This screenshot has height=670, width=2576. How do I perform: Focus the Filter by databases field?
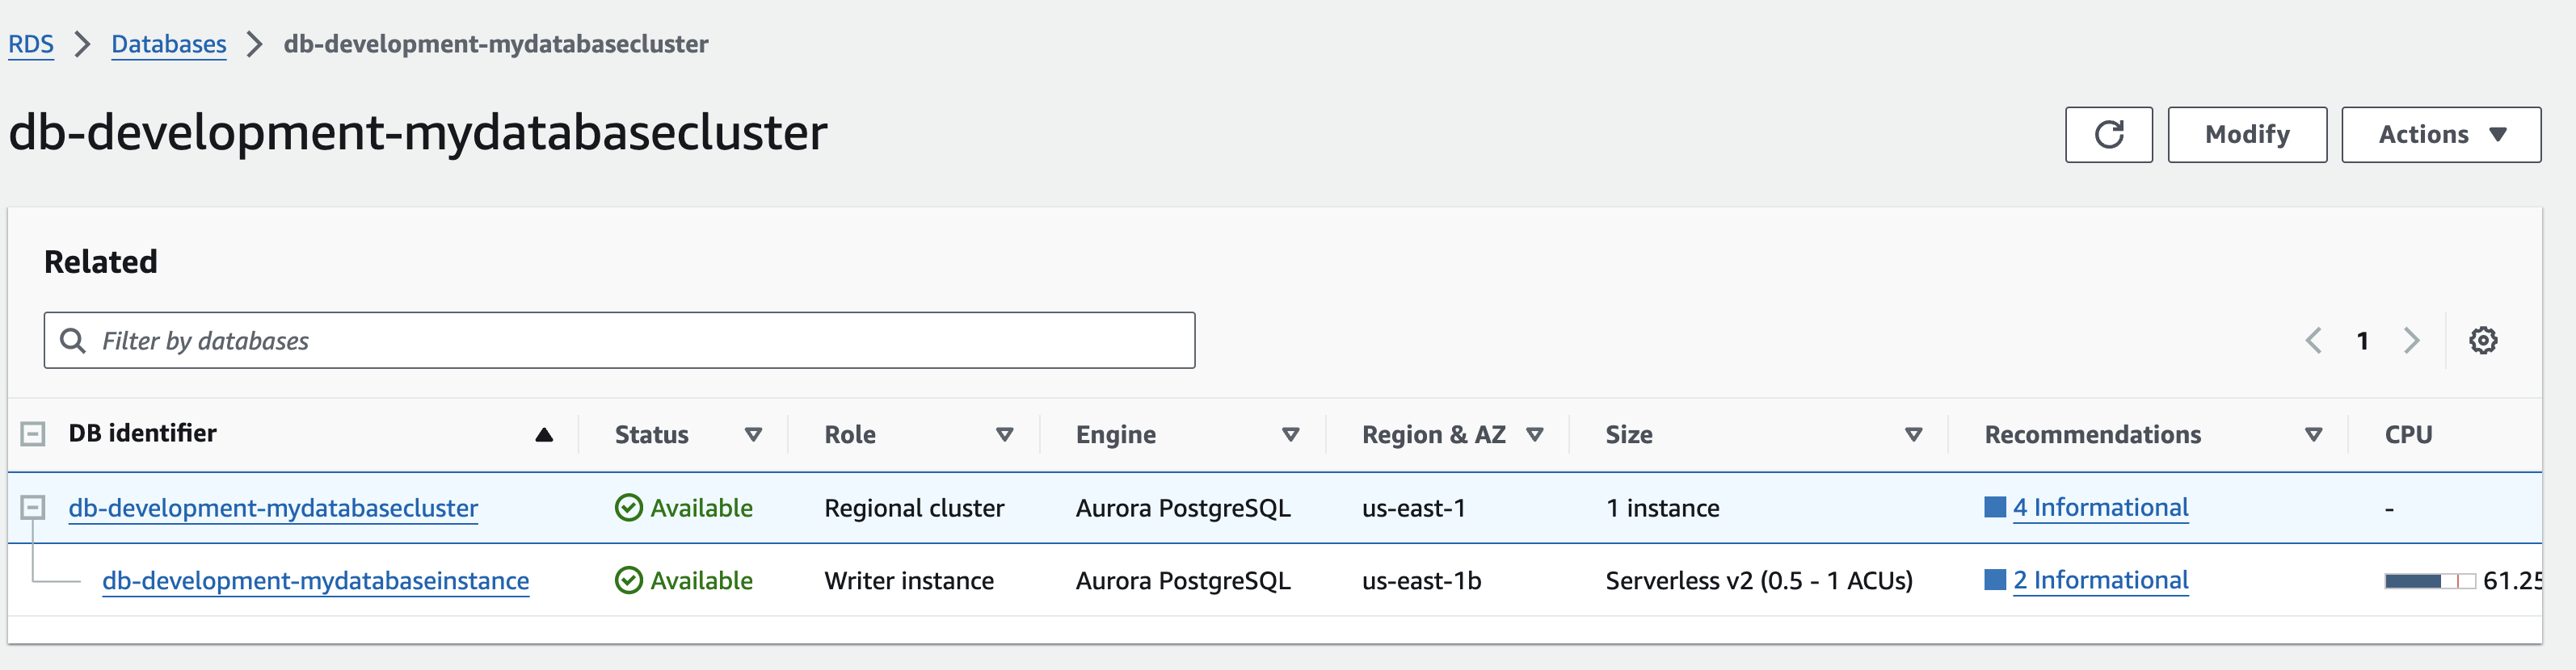(x=619, y=341)
